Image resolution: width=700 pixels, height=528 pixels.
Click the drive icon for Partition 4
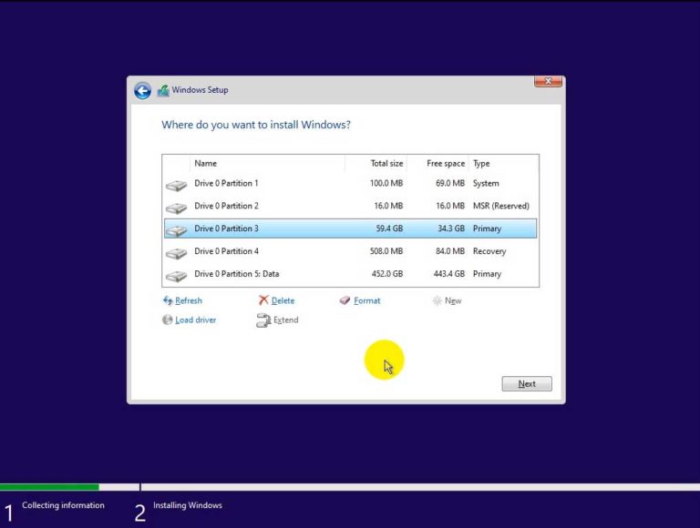click(x=176, y=253)
